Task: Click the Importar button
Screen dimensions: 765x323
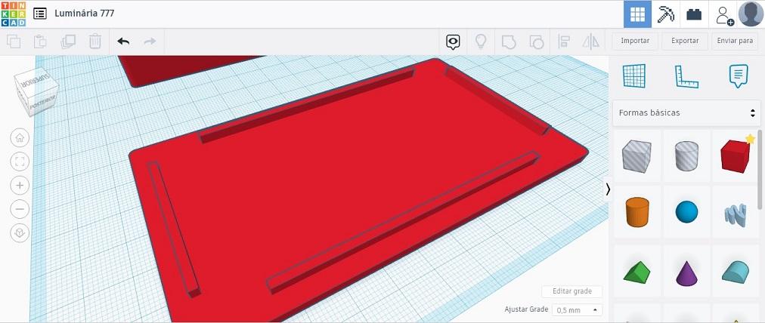Action: click(x=635, y=41)
